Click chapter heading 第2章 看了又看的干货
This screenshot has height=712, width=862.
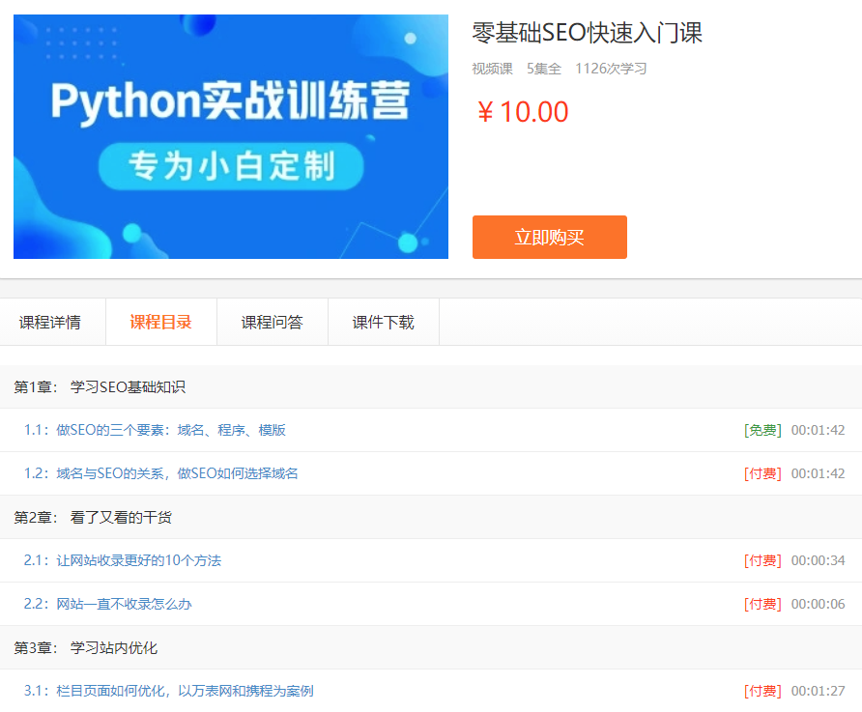click(93, 517)
